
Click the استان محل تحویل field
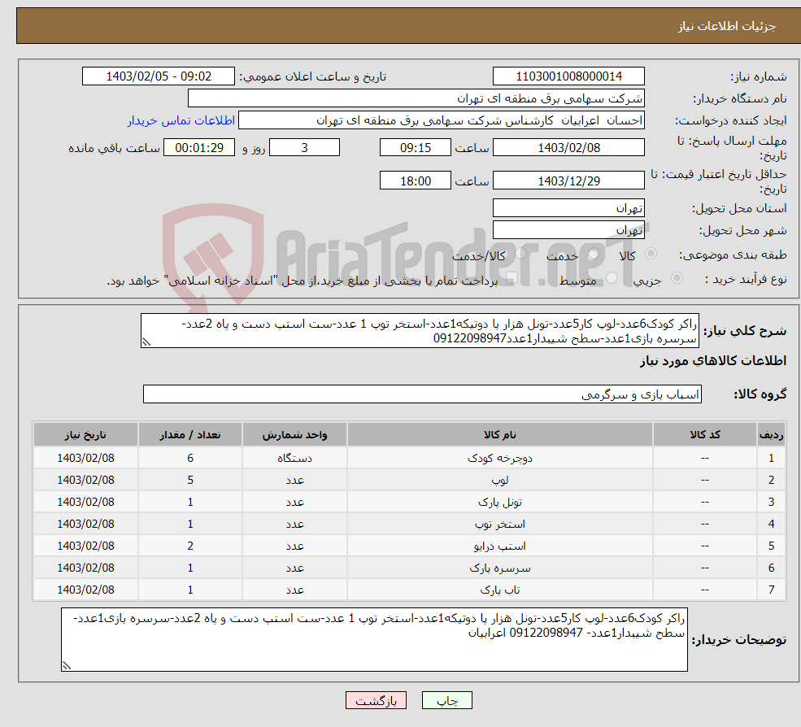point(568,208)
